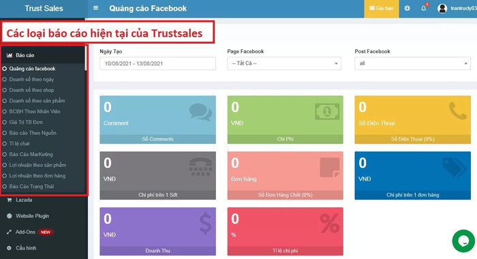
Task: Open the Page Facebook dropdown
Action: pos(284,63)
